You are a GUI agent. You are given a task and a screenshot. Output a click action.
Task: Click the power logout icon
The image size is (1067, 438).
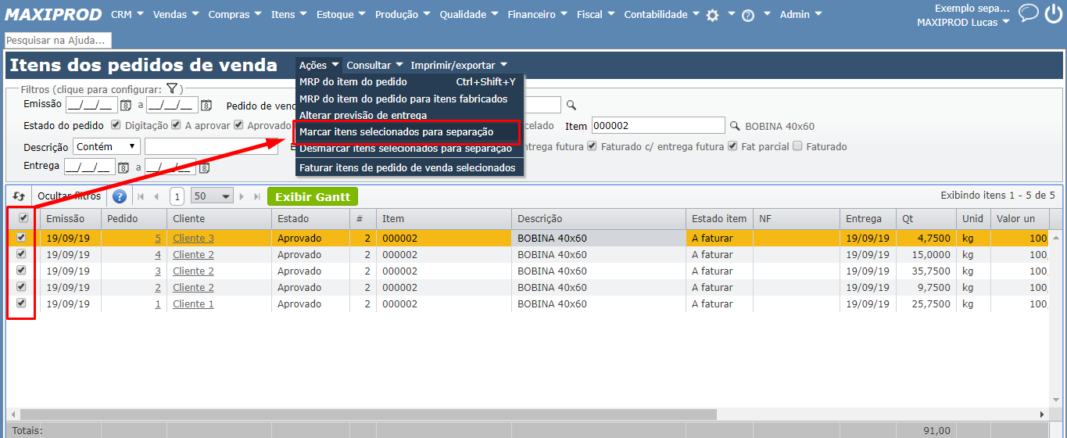click(x=1053, y=13)
